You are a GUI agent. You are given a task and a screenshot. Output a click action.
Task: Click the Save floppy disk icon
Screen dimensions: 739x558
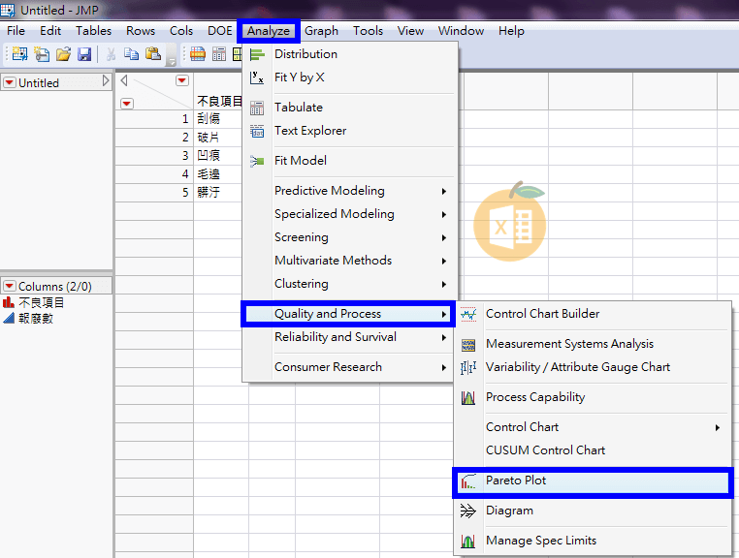click(x=84, y=54)
